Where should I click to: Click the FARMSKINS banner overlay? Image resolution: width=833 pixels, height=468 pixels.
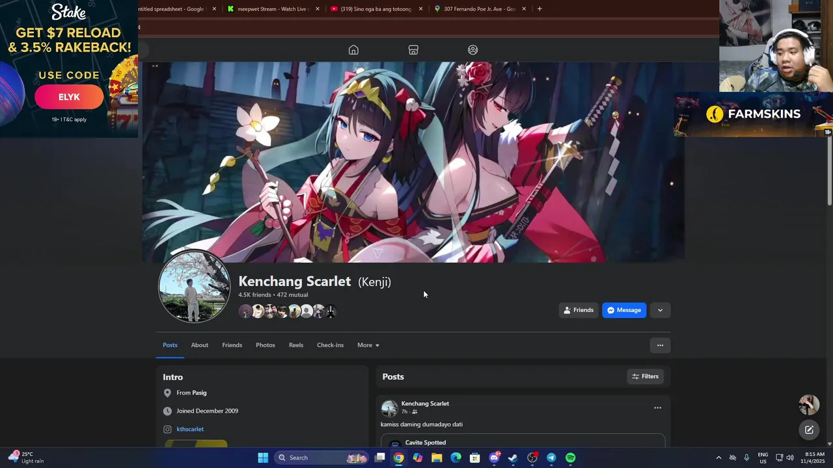[753, 114]
